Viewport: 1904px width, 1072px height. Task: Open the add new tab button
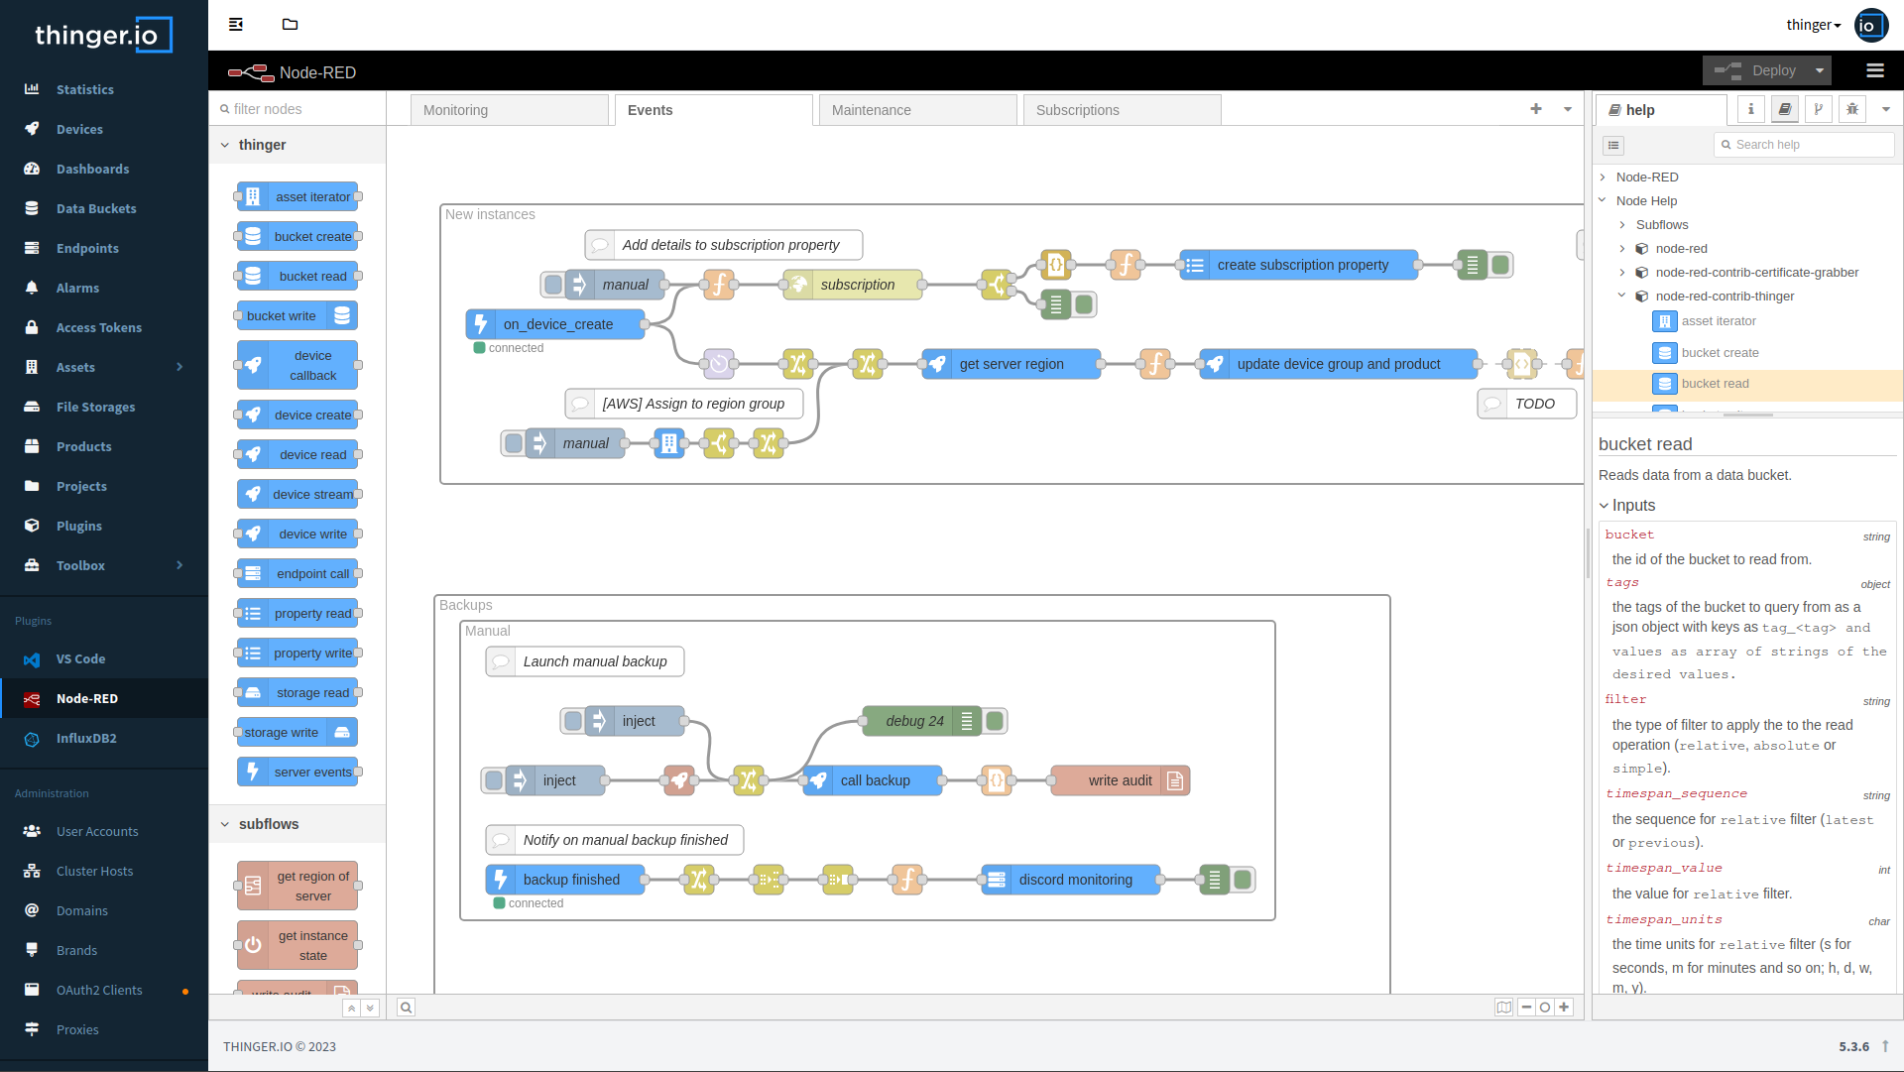[1536, 108]
